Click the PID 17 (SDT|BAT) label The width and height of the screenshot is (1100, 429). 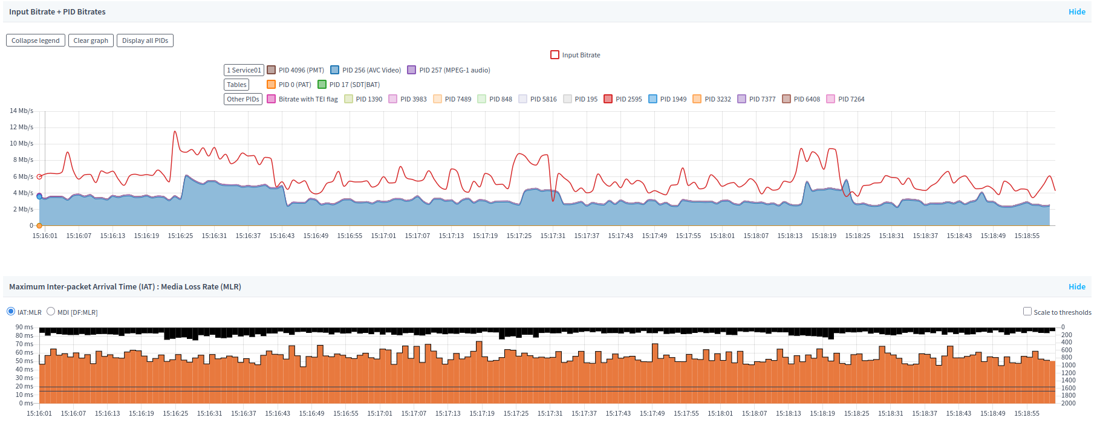(354, 85)
